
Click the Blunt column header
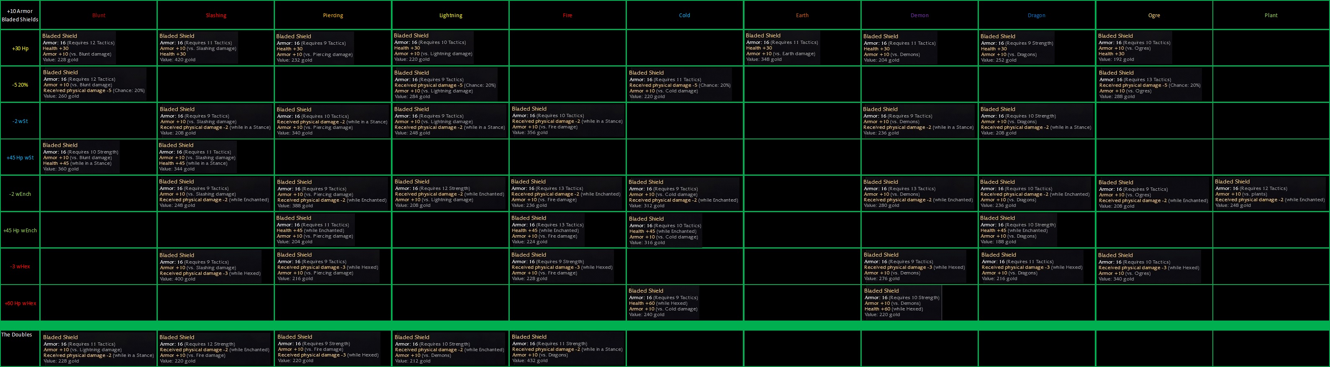click(x=99, y=15)
